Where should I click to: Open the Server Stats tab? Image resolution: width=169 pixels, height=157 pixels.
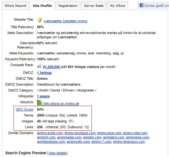coord(94,6)
